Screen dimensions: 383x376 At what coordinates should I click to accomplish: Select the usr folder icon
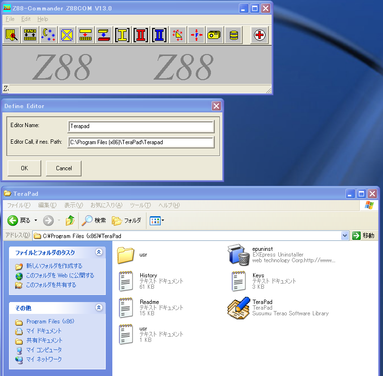click(126, 255)
